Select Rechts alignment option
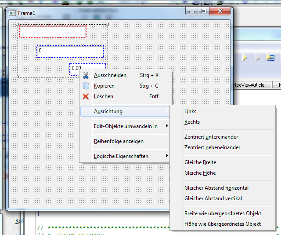The image size is (281, 235). tap(192, 122)
